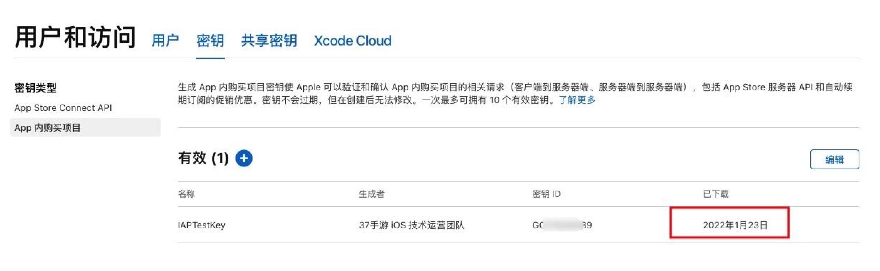The height and width of the screenshot is (271, 880).
Task: Click the 编辑 button
Action: 834,159
